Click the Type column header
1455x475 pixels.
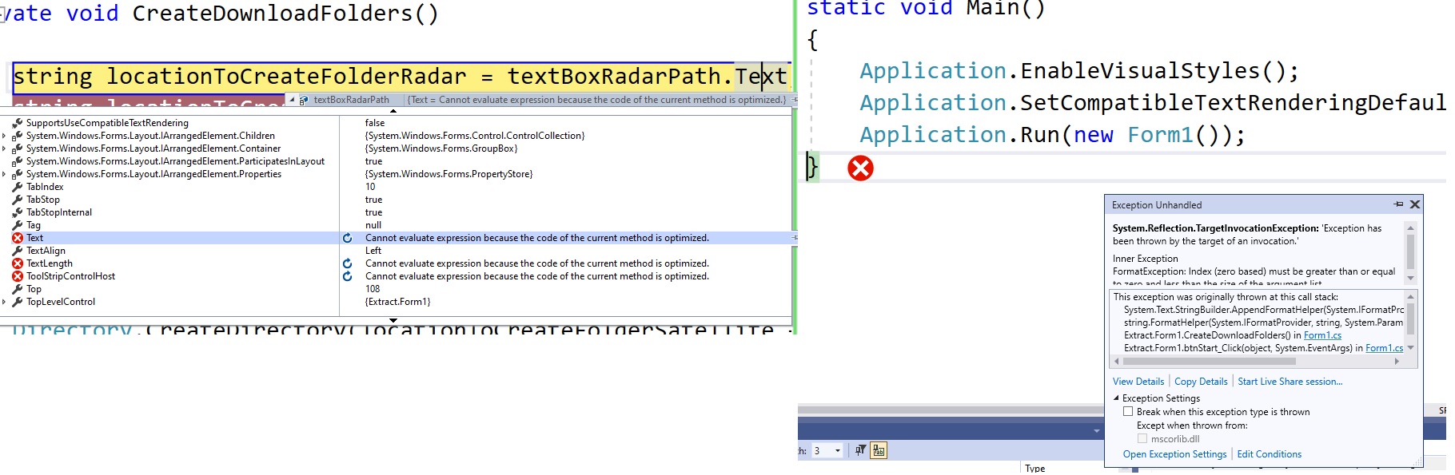pos(1034,469)
